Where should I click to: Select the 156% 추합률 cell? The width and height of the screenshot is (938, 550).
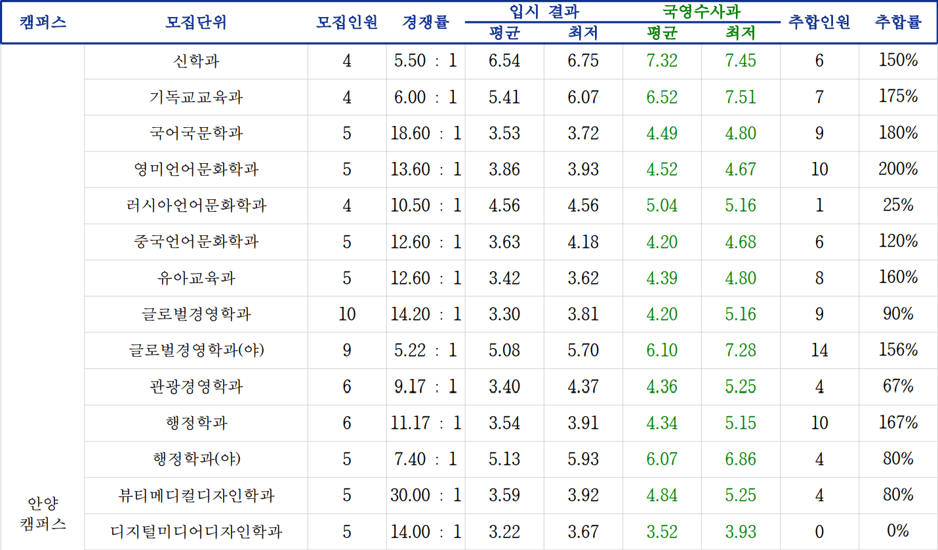coord(898,350)
